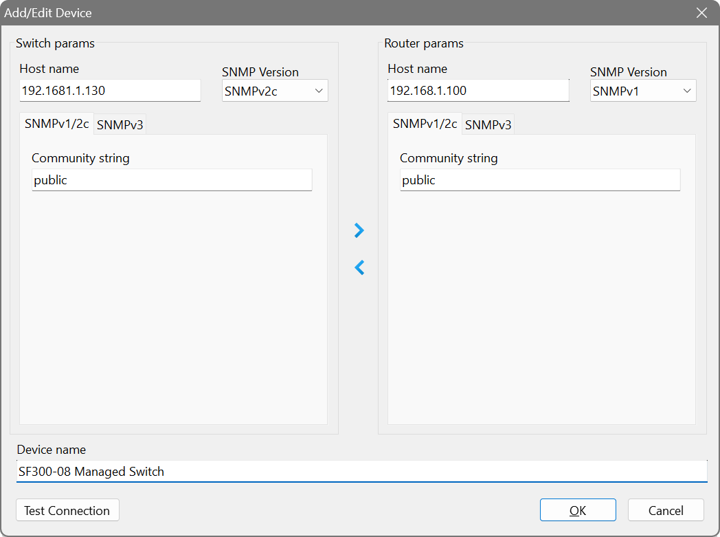
Task: Open Router SNMP Version dropdown showing SNMPv1
Action: pyautogui.click(x=643, y=91)
